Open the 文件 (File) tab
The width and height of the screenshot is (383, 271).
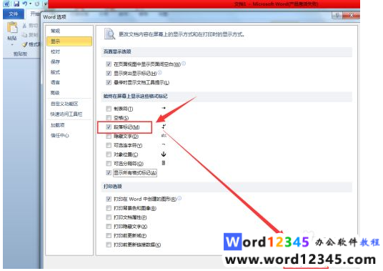[14, 14]
